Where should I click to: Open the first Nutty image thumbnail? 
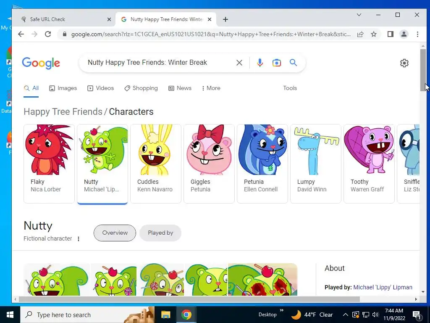pyautogui.click(x=57, y=279)
